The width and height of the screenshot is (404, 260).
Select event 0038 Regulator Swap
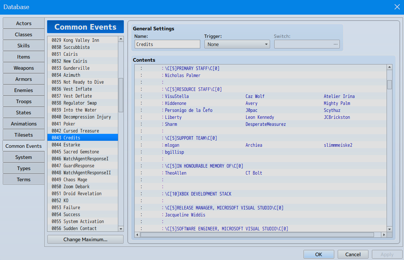pos(83,103)
